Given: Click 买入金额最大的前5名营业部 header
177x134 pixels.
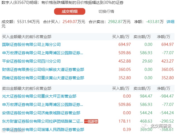Looking at the screenshot, I should click(x=27, y=37).
